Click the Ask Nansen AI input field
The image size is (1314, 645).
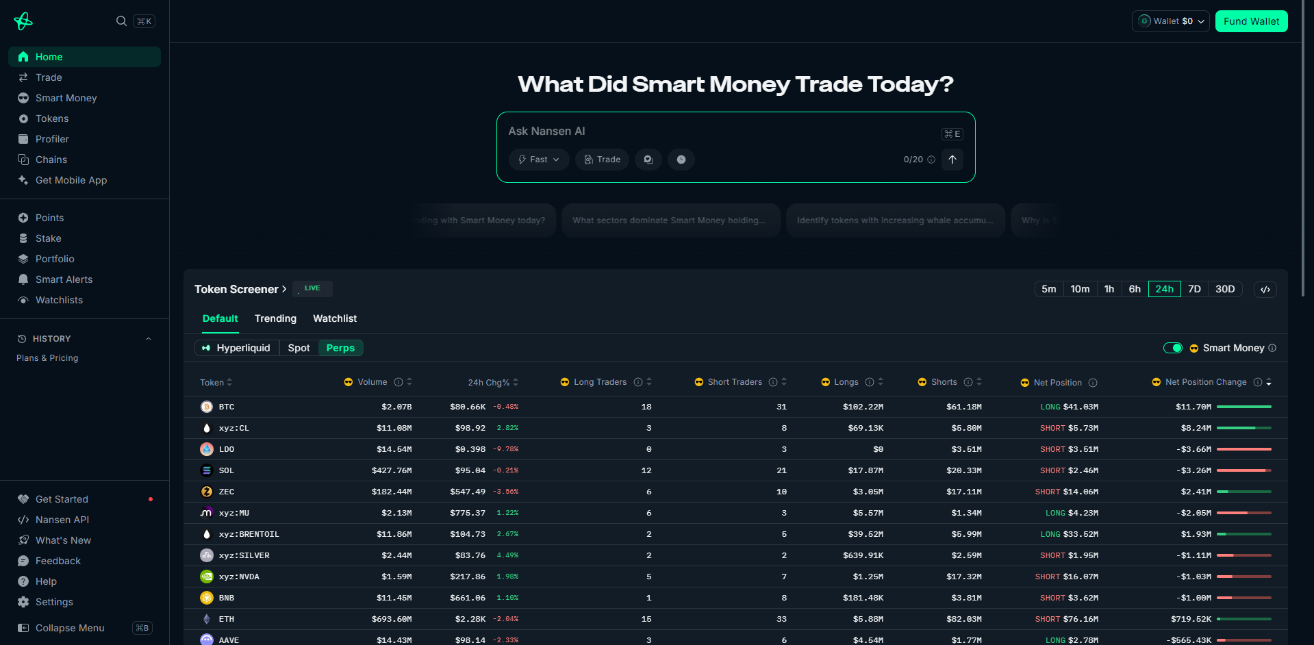point(719,131)
